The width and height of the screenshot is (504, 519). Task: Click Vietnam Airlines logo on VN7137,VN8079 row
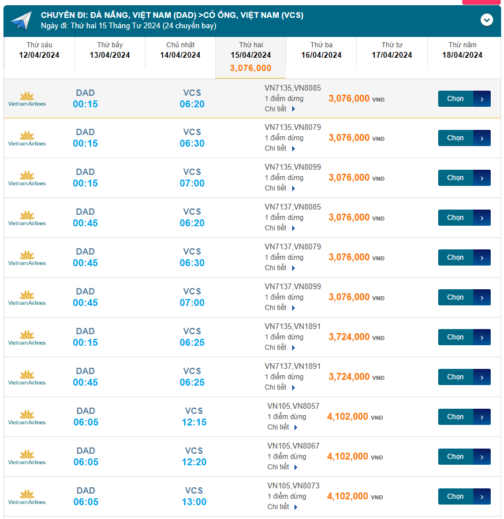click(27, 258)
